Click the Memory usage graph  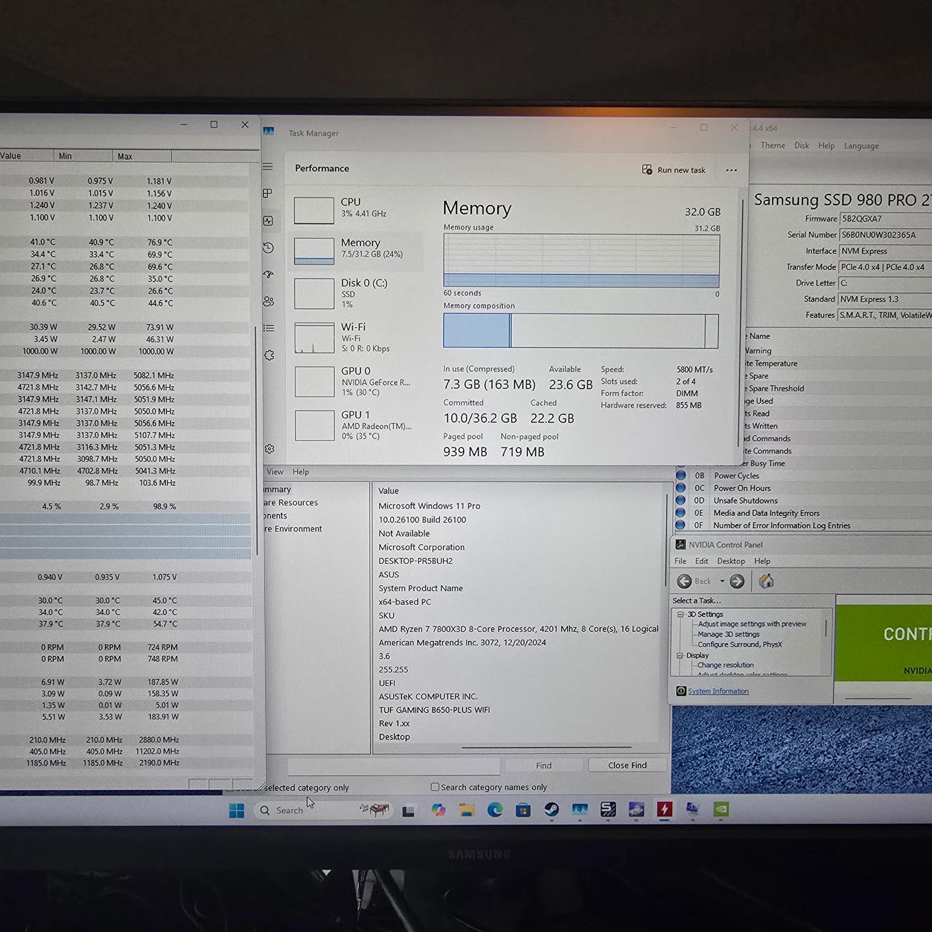point(581,261)
